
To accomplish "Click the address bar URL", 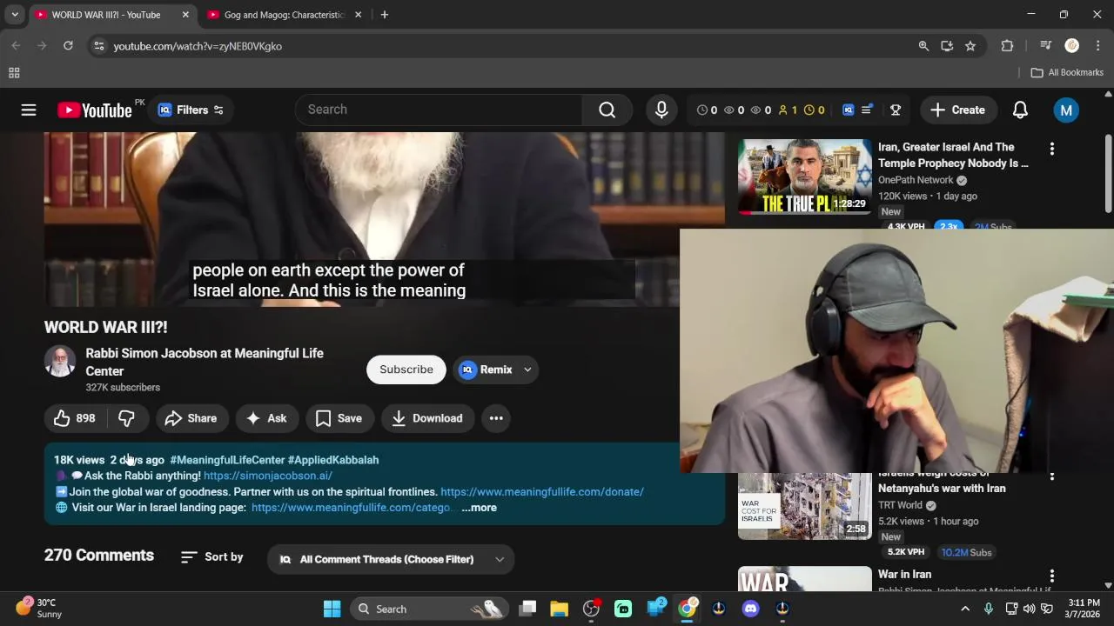I will coord(198,46).
